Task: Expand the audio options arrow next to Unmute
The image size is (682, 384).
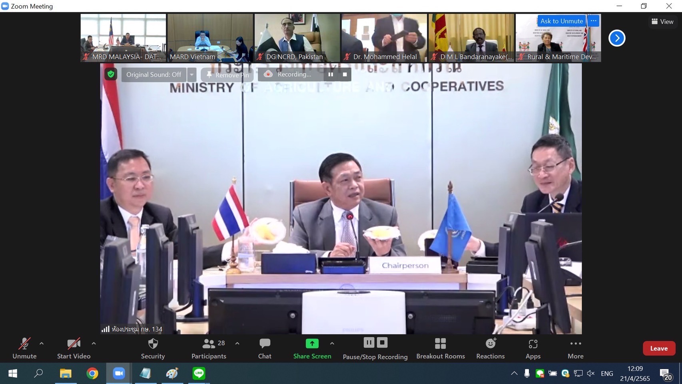Action: (x=42, y=343)
